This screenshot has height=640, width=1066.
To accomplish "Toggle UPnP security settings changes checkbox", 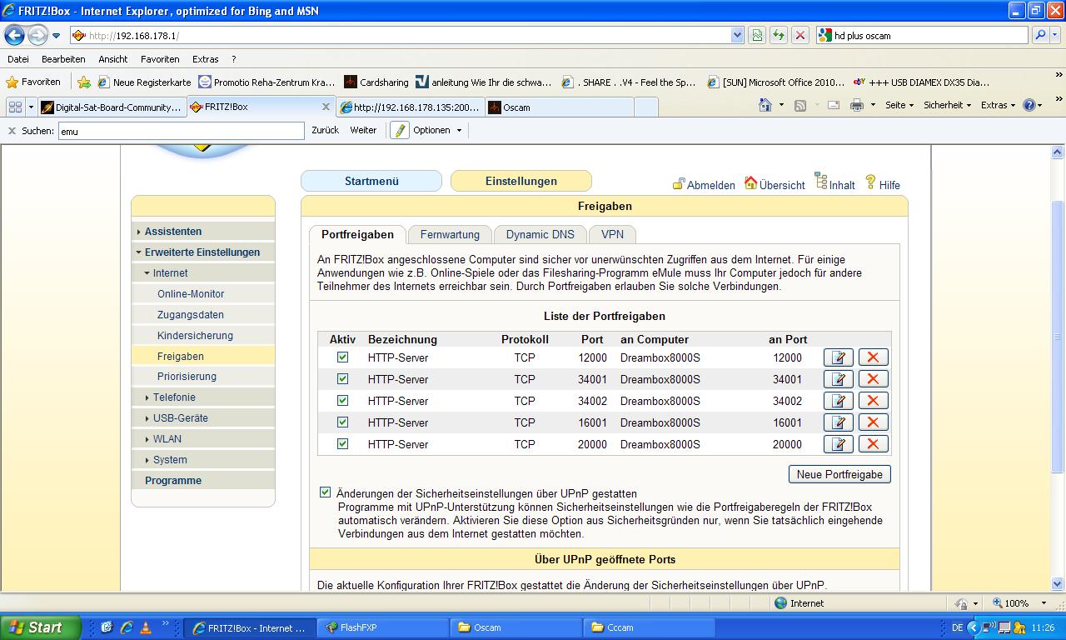I will click(x=325, y=492).
